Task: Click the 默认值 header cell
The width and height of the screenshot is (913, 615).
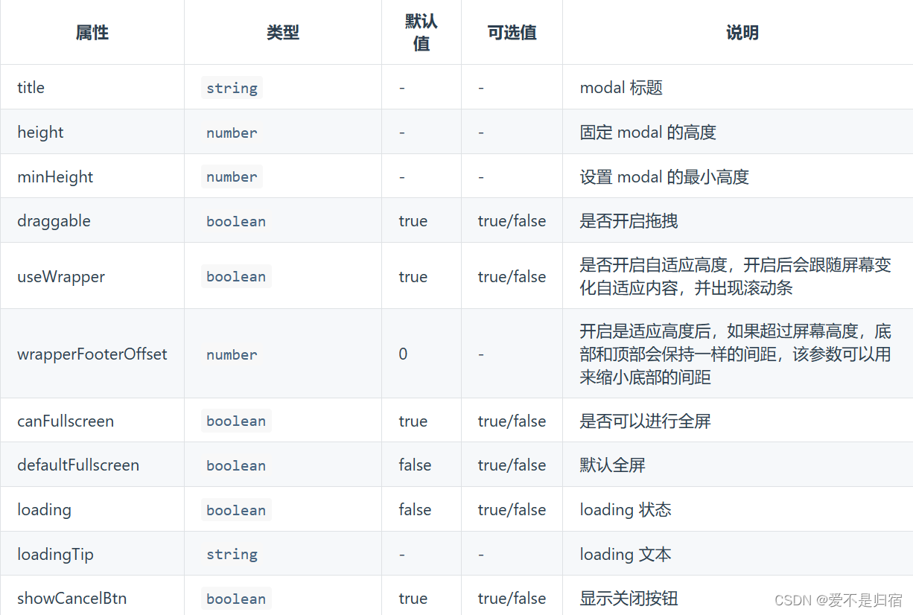Action: click(421, 31)
